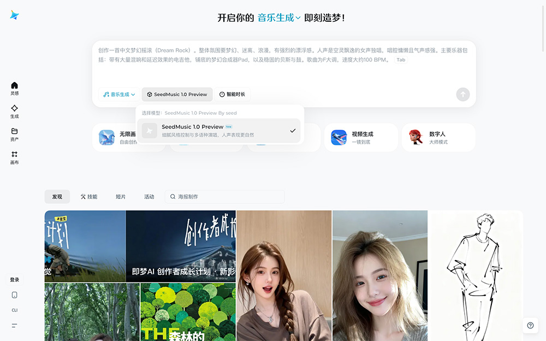Switch to the 技能 tab
The image size is (546, 341).
(89, 197)
